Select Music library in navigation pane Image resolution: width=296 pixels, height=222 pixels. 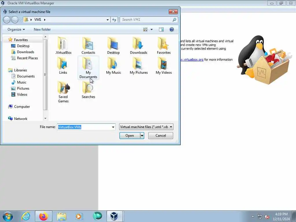pos(21,82)
